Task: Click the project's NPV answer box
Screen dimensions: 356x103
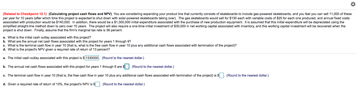Action: pyautogui.click(x=98, y=84)
